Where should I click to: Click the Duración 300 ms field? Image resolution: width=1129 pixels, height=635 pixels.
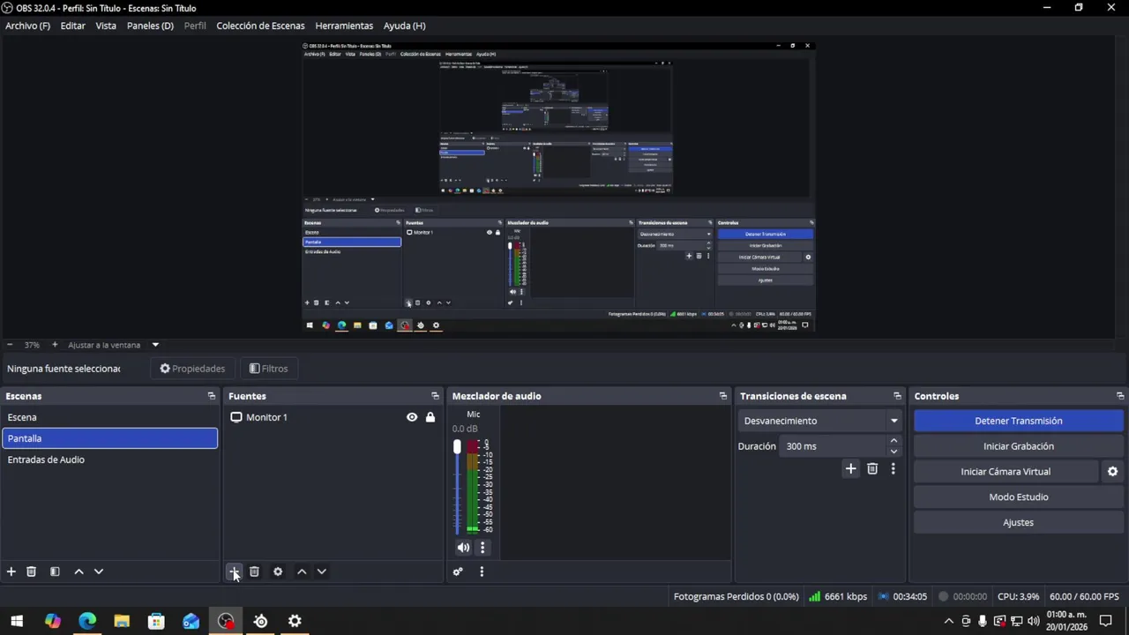834,446
